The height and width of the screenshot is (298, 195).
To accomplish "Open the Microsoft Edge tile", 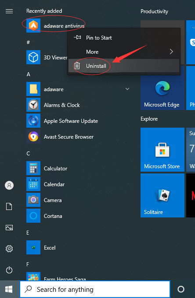I will coord(162,88).
